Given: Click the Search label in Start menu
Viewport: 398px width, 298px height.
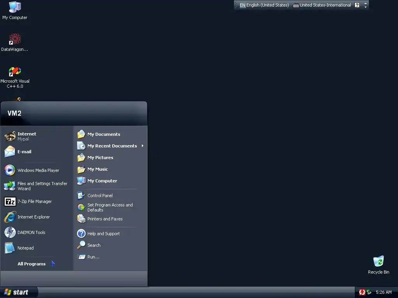Looking at the screenshot, I should 94,245.
